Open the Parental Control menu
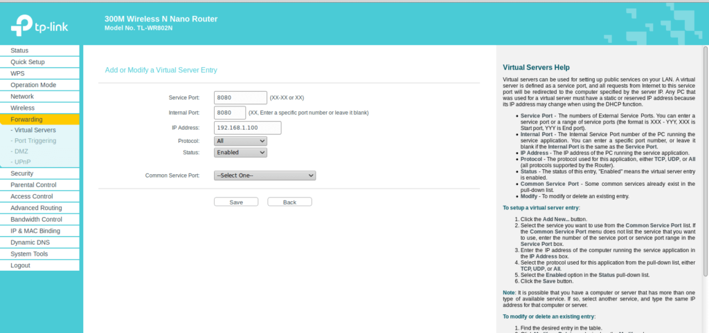 tap(33, 185)
